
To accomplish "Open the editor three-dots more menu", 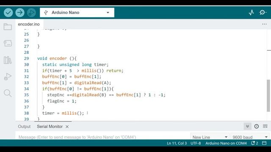I will [x=264, y=24].
